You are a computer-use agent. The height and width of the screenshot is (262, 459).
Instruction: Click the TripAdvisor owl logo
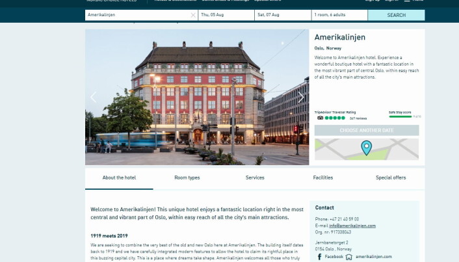[x=321, y=118]
